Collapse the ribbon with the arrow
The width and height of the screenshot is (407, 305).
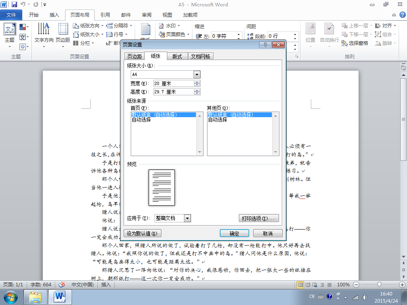coord(394,15)
